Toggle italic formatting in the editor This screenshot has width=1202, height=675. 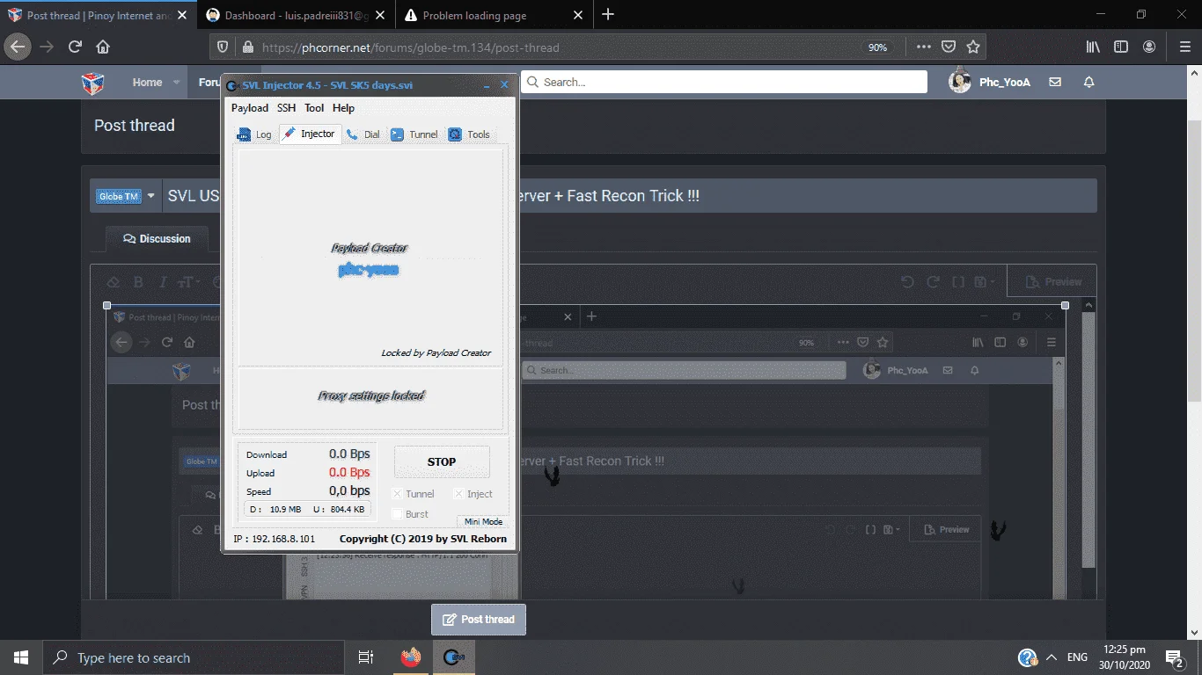(x=163, y=282)
